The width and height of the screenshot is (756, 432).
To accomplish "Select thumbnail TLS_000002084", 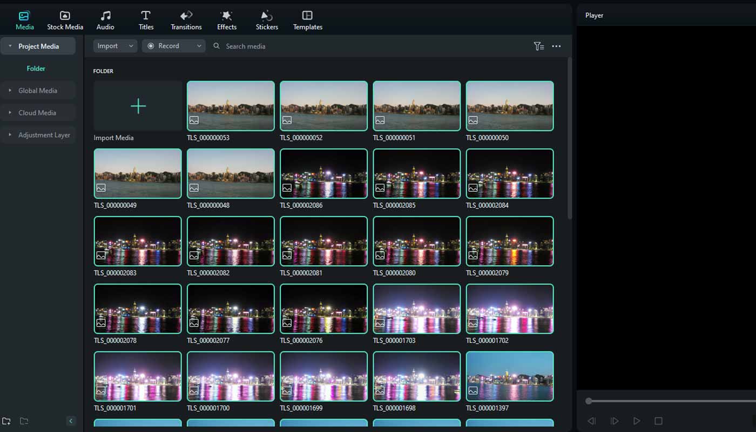I will click(x=509, y=173).
